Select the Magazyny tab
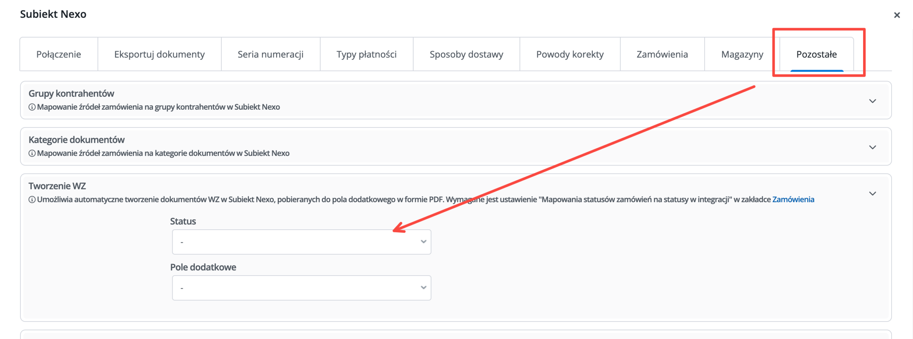This screenshot has height=339, width=913. click(x=742, y=54)
